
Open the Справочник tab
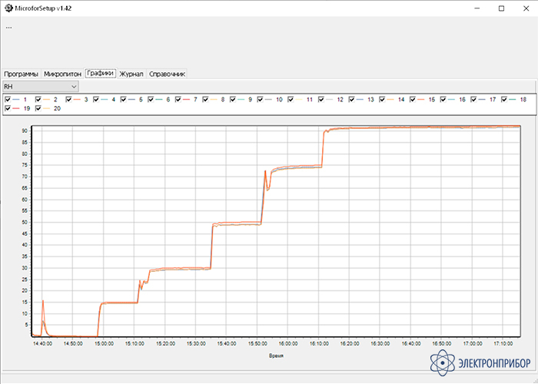point(167,74)
